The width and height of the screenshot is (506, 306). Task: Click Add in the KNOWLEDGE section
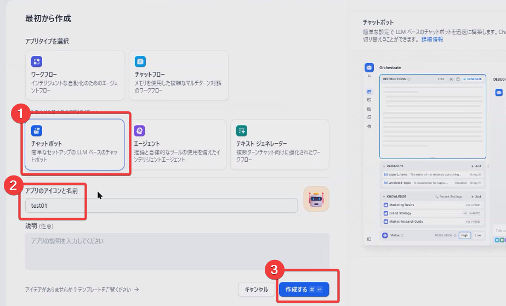475,196
